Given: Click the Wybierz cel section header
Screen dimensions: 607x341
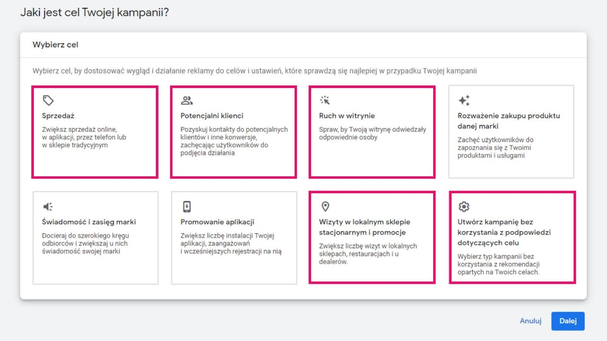Looking at the screenshot, I should [x=55, y=44].
